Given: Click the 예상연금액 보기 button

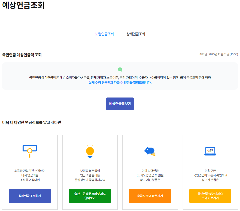Looking at the screenshot, I should coord(120,104).
